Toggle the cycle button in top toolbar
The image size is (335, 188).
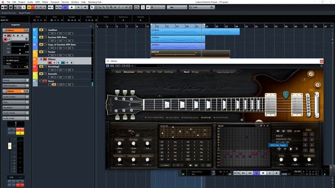tap(65, 7)
